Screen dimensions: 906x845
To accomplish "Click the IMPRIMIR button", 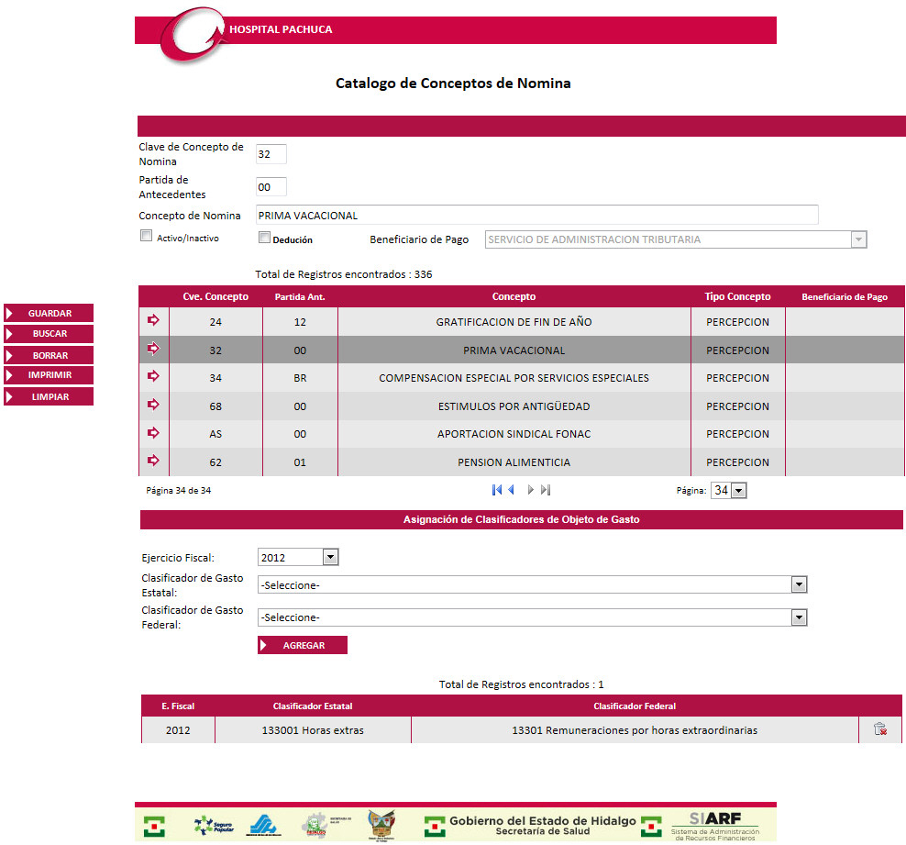I will point(49,375).
